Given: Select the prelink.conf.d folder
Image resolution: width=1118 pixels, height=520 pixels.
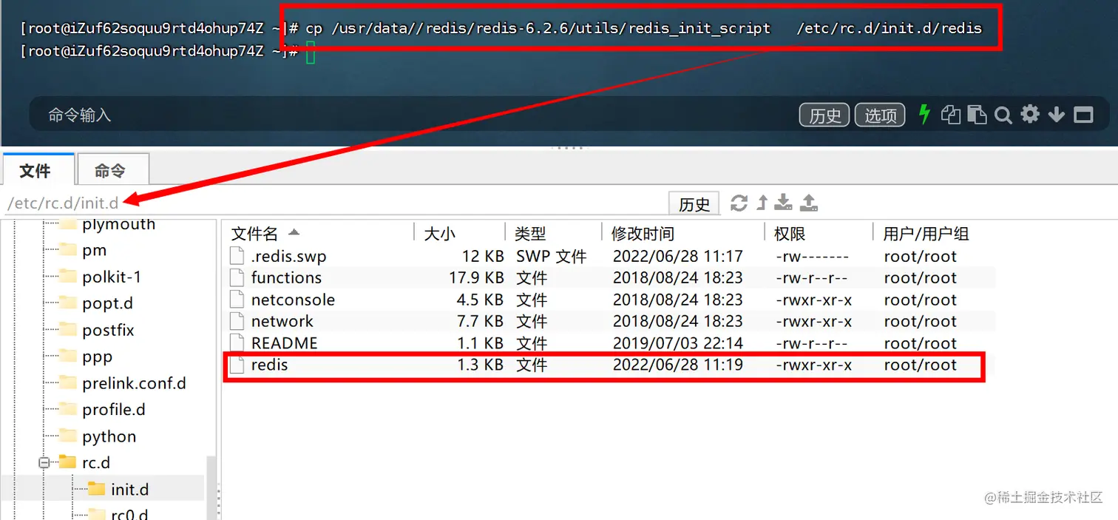Looking at the screenshot, I should coord(134,383).
